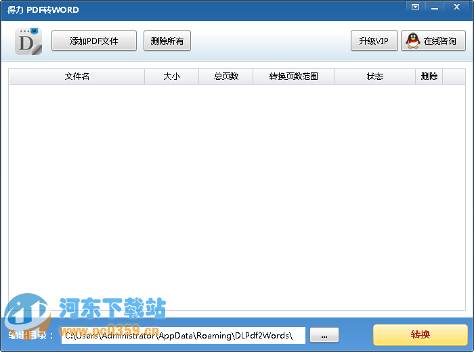Sort by 文件名 column header
Viewport: 474px width, 352px height.
[x=77, y=76]
